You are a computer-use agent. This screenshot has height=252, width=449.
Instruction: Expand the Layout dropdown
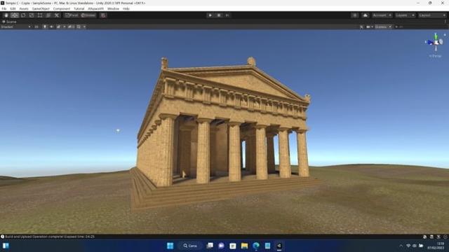432,15
